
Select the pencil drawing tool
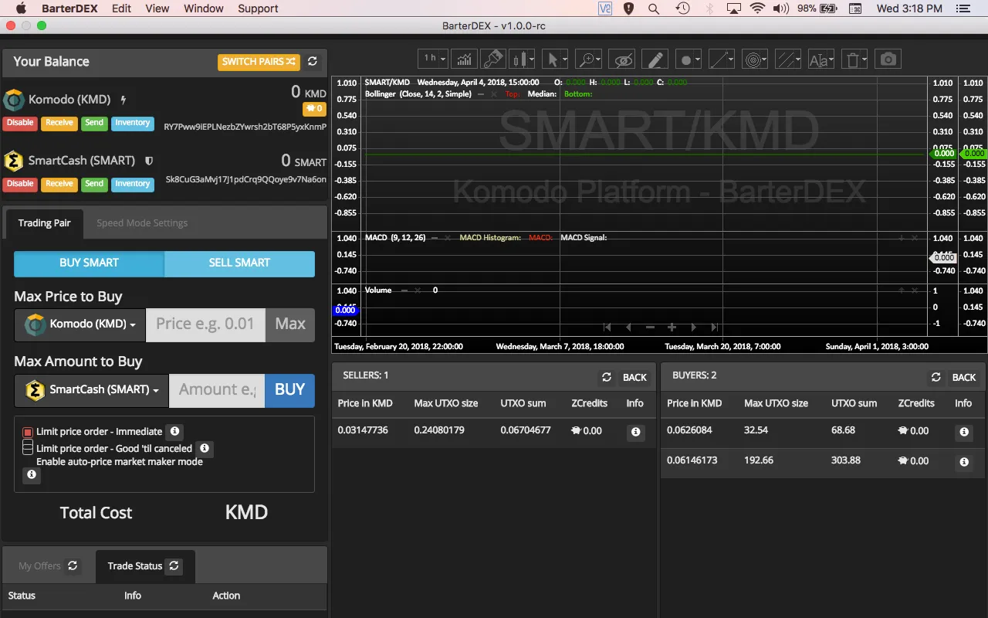click(x=655, y=59)
